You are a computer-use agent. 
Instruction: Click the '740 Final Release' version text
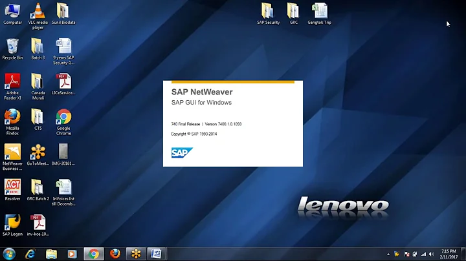click(x=186, y=124)
